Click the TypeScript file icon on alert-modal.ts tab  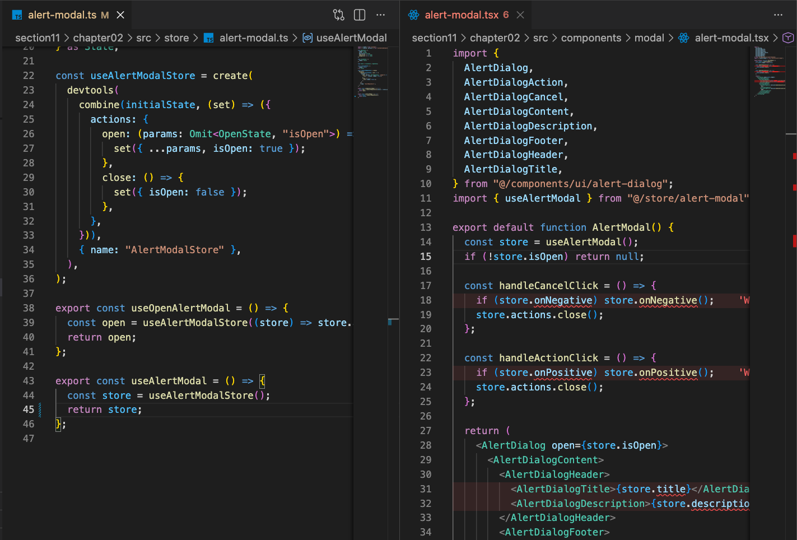click(x=17, y=15)
